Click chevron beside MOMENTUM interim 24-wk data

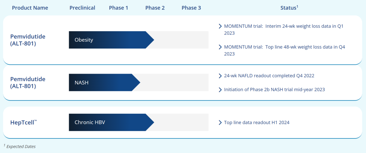[221, 26]
